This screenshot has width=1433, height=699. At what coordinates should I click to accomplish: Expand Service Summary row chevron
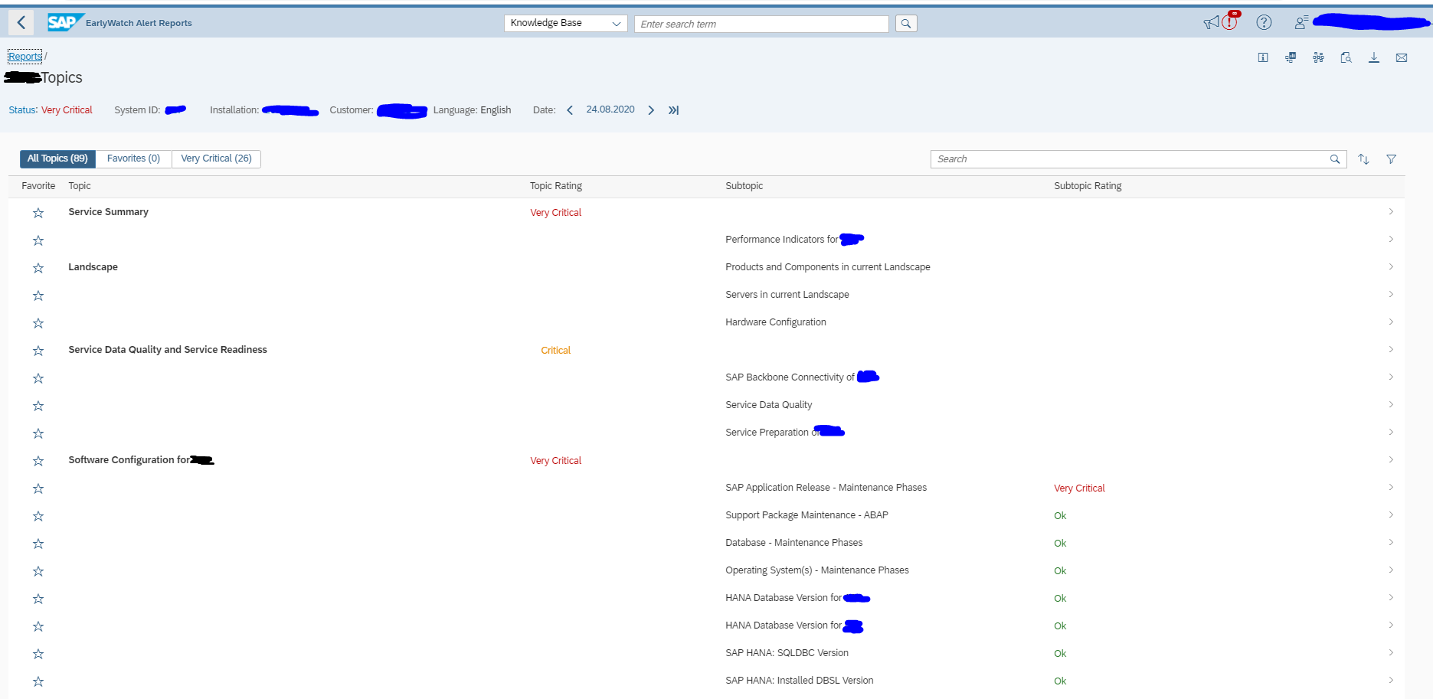[1391, 212]
